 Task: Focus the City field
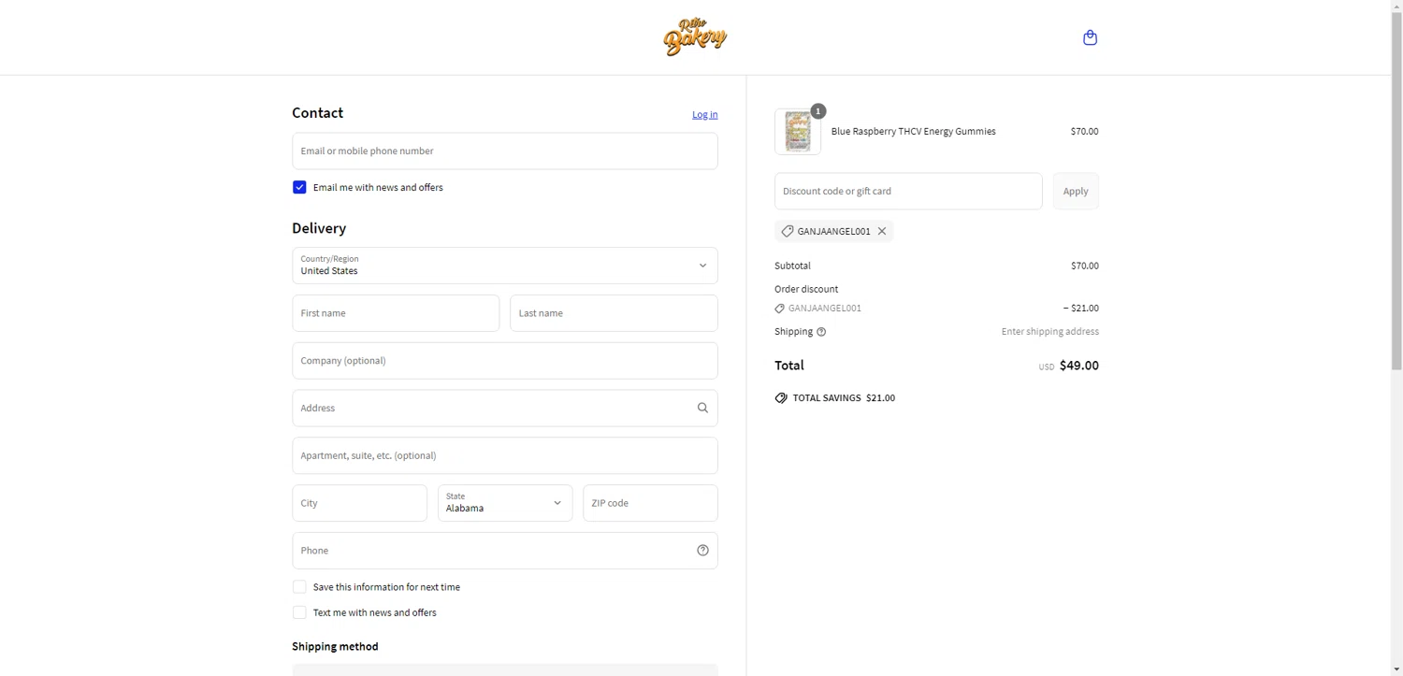(359, 503)
